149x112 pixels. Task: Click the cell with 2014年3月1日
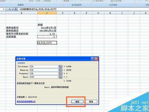(47, 28)
